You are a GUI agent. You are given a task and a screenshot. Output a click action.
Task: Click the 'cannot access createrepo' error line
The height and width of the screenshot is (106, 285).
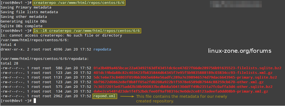pyautogui.click(x=61, y=35)
